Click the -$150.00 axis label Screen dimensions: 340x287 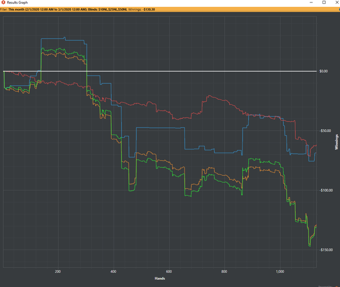326,250
